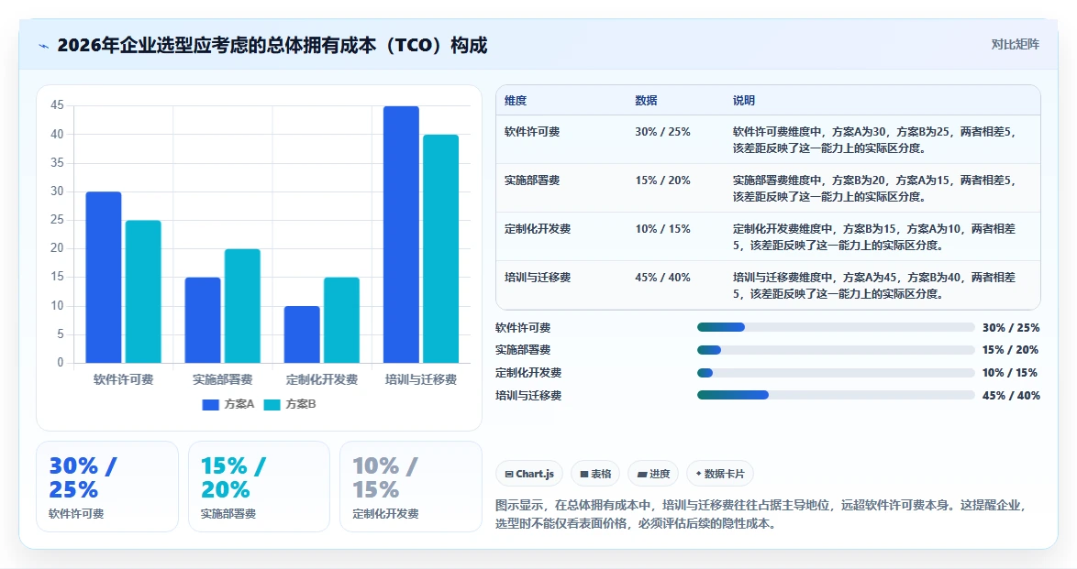
Task: Click the 定制化开发费 x-axis label in chart
Action: click(322, 379)
